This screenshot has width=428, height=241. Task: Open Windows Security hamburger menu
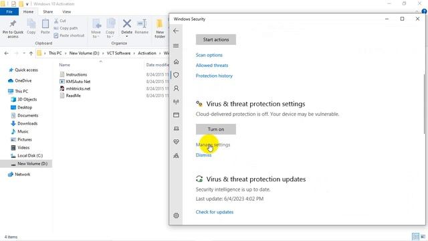point(176,46)
